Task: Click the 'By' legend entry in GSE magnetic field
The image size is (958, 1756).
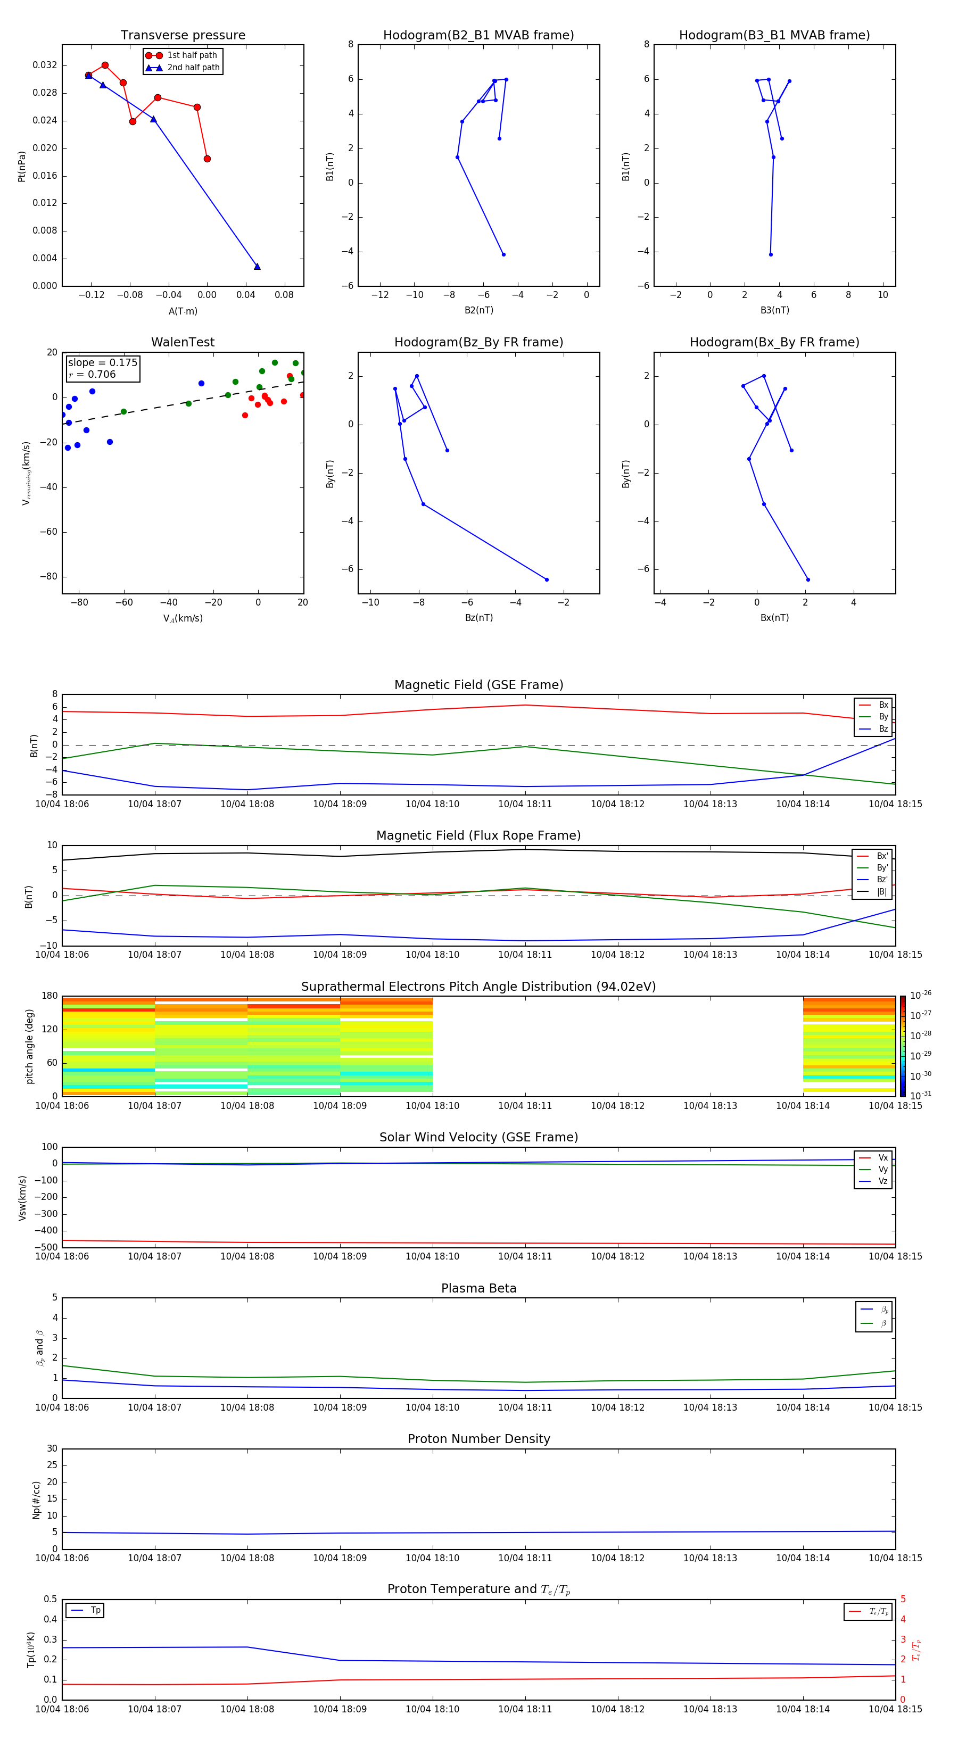Action: tap(873, 716)
